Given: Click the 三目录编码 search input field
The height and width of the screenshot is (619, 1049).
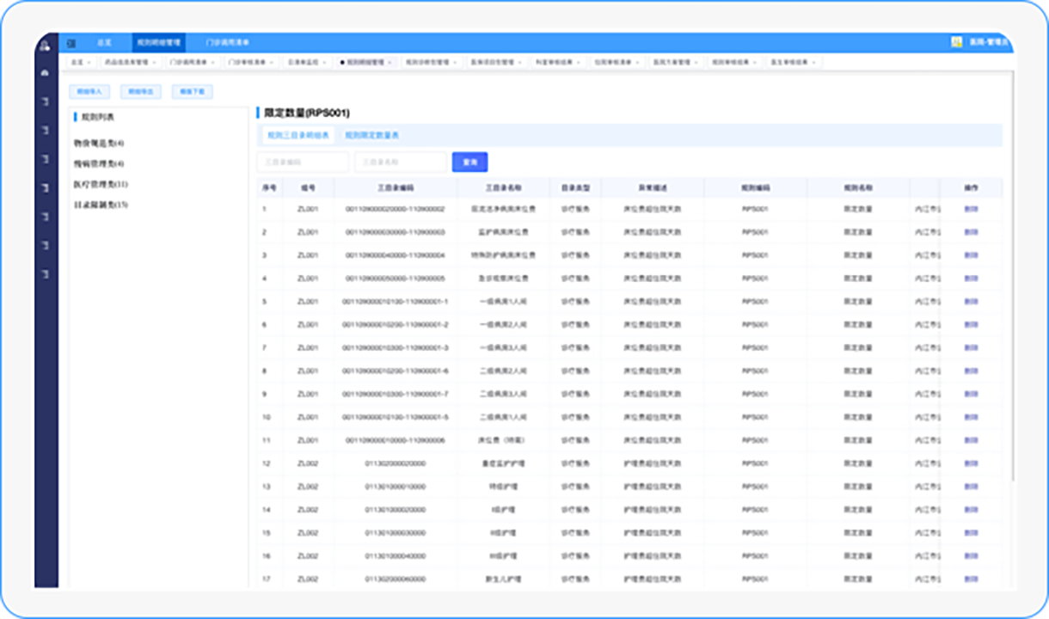Looking at the screenshot, I should [303, 162].
